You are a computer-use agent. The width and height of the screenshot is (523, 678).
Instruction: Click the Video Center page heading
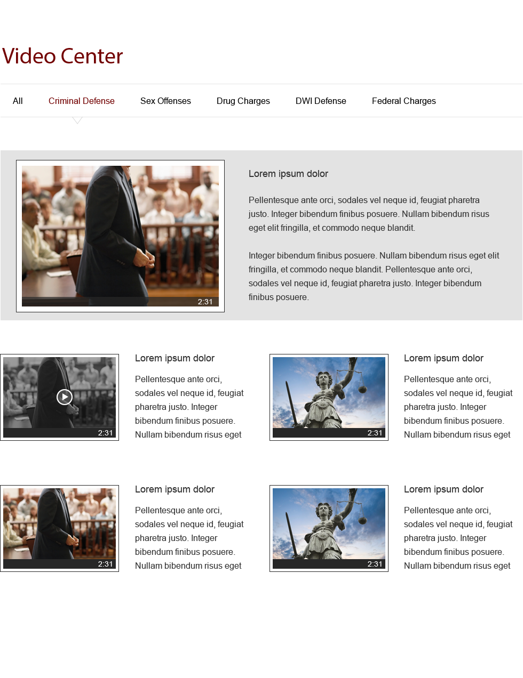click(x=62, y=57)
